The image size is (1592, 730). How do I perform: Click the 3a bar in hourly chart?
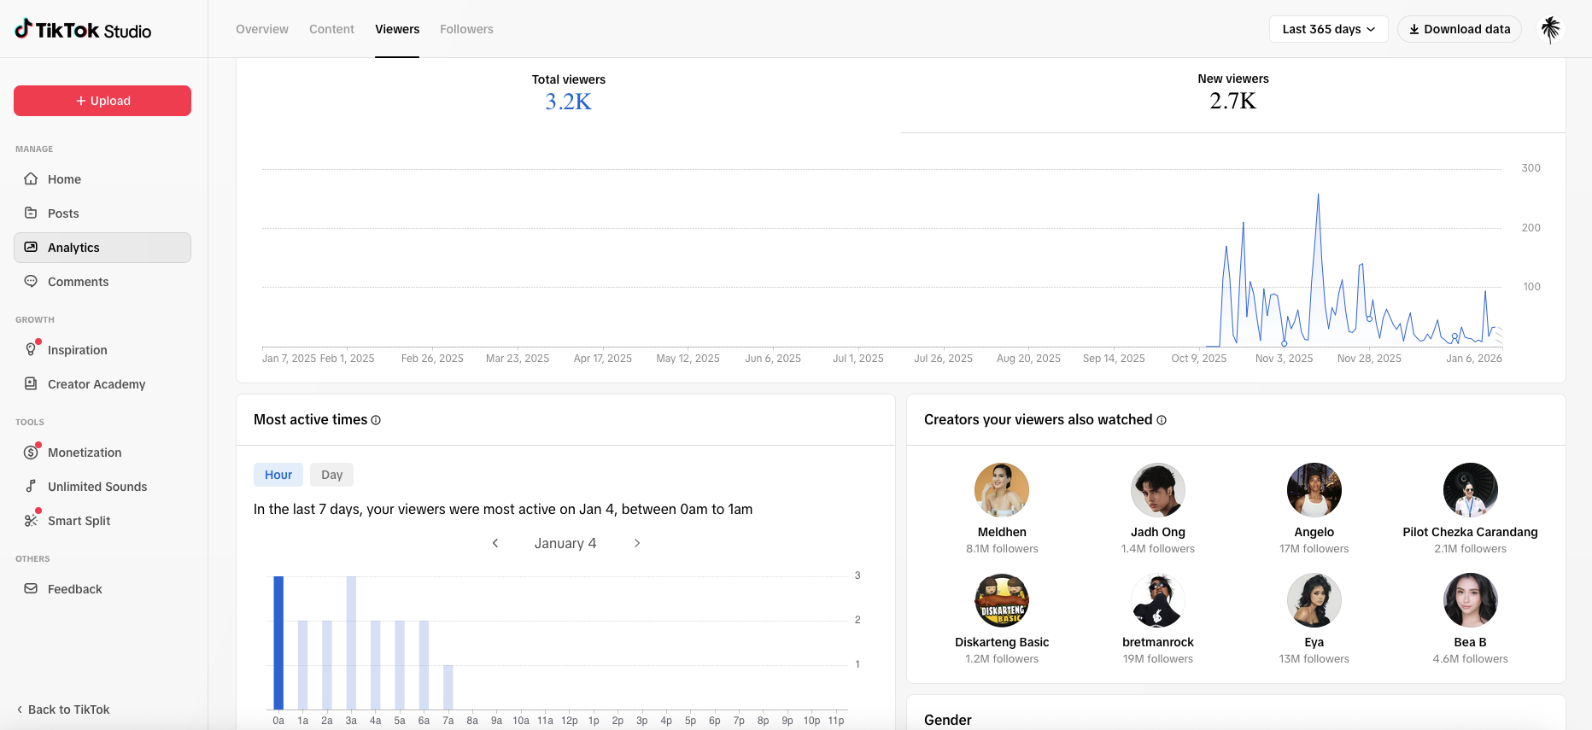(351, 643)
